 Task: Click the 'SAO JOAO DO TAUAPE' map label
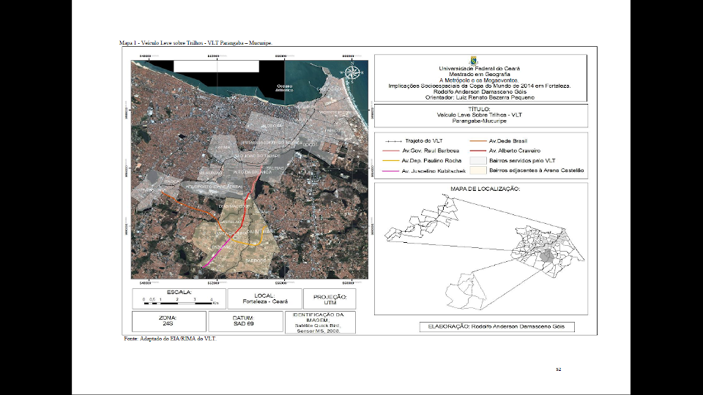point(257,155)
